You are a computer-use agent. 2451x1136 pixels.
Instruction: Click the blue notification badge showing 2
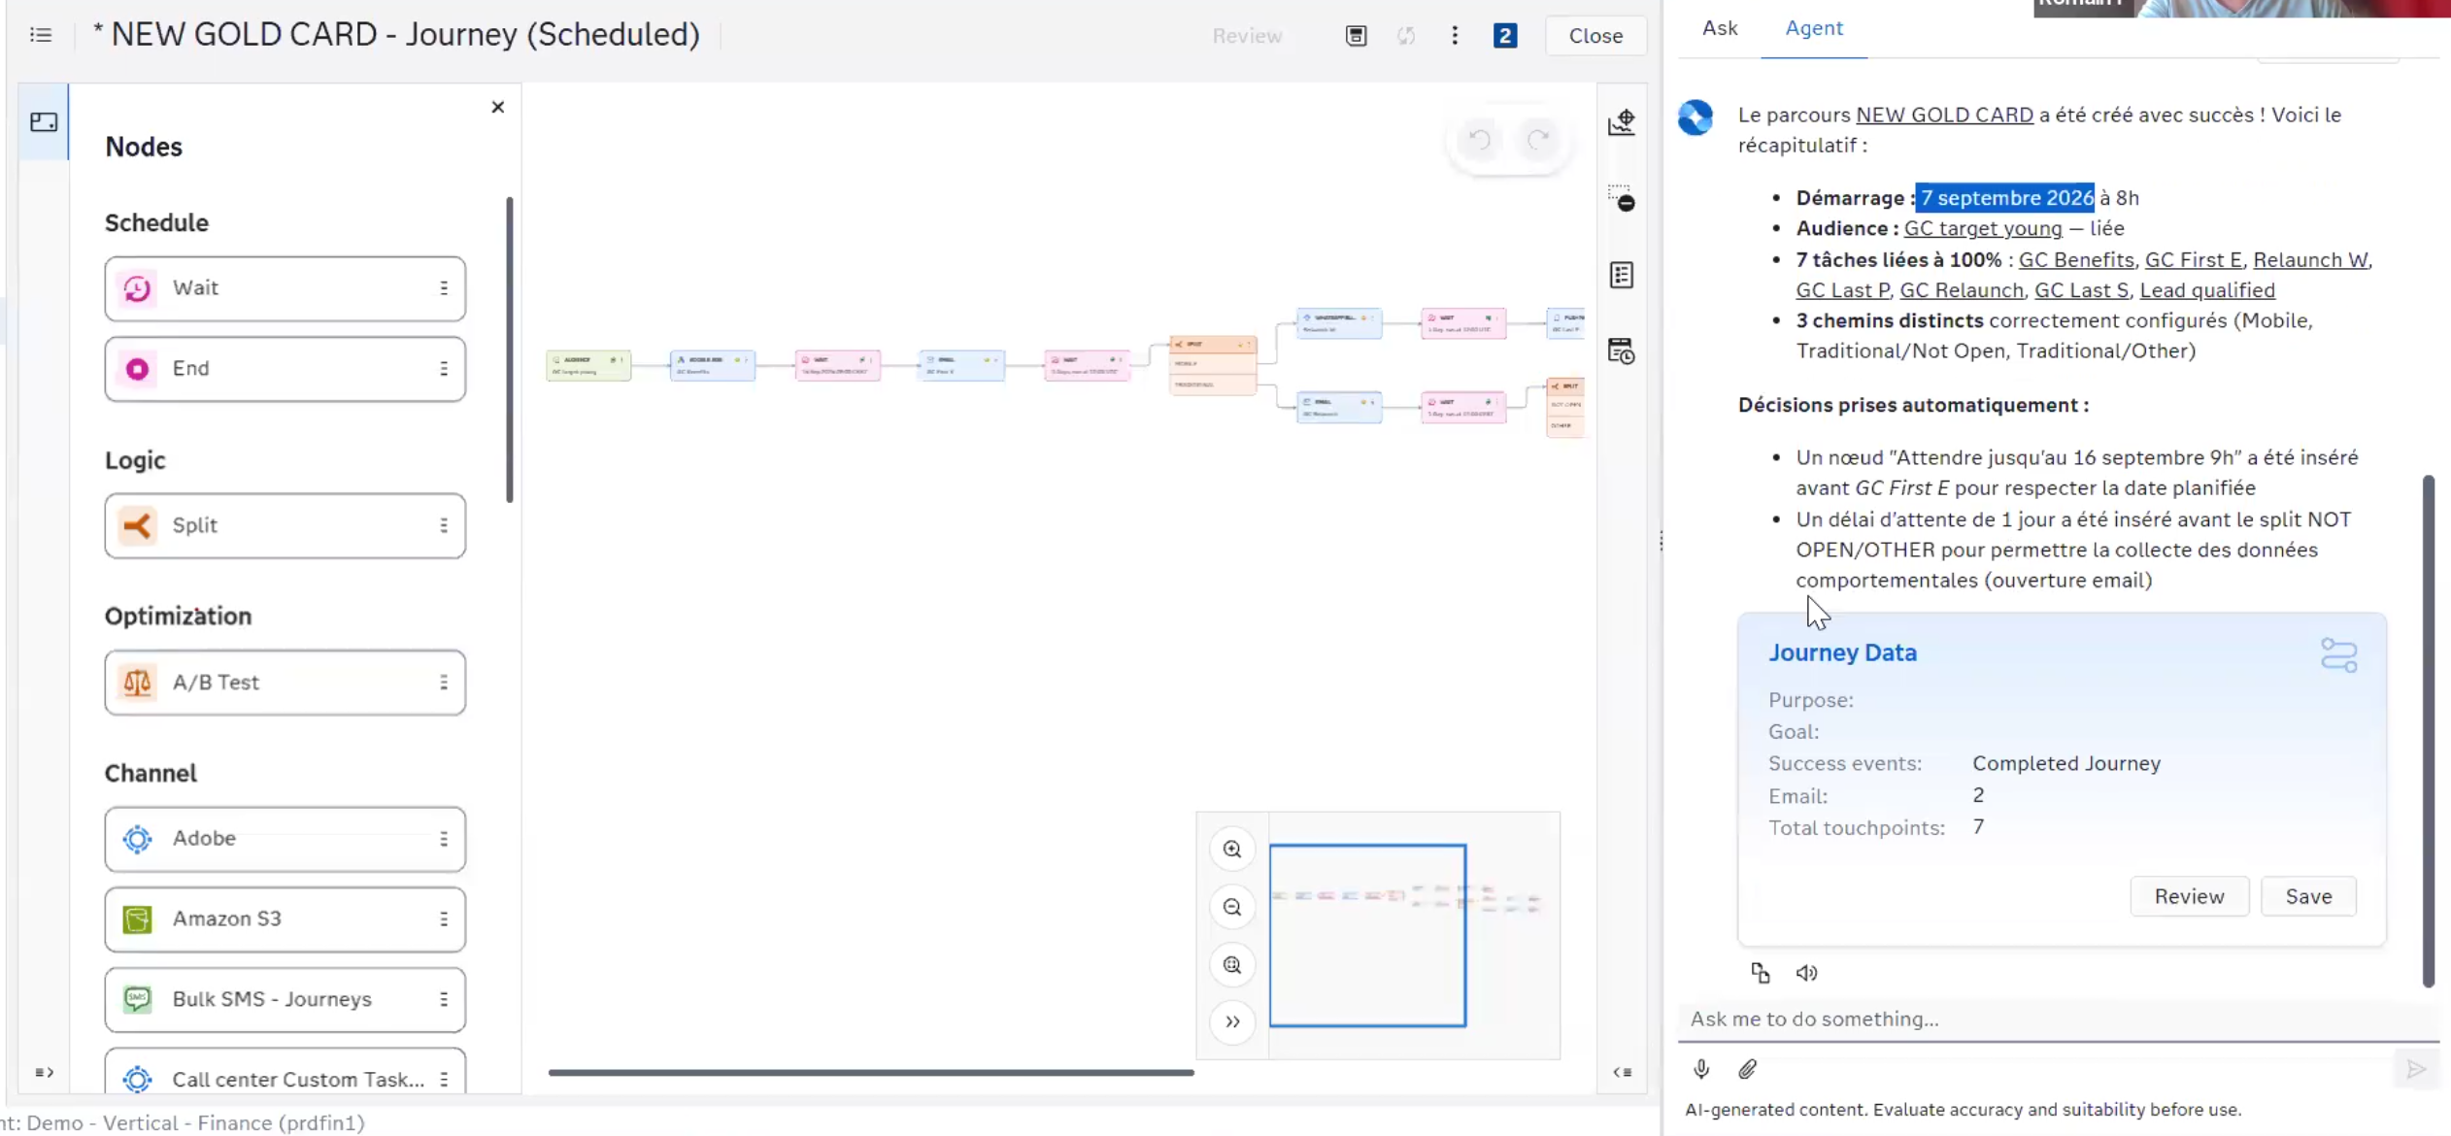click(1504, 36)
